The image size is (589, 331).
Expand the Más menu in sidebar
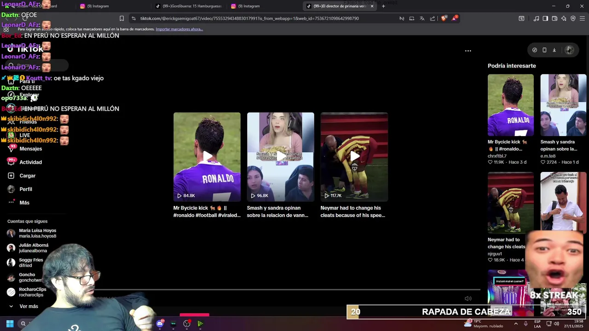pyautogui.click(x=24, y=203)
